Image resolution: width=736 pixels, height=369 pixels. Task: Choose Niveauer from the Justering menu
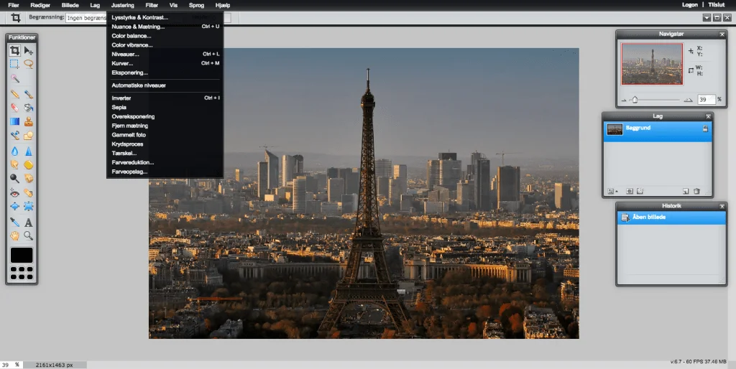click(126, 54)
